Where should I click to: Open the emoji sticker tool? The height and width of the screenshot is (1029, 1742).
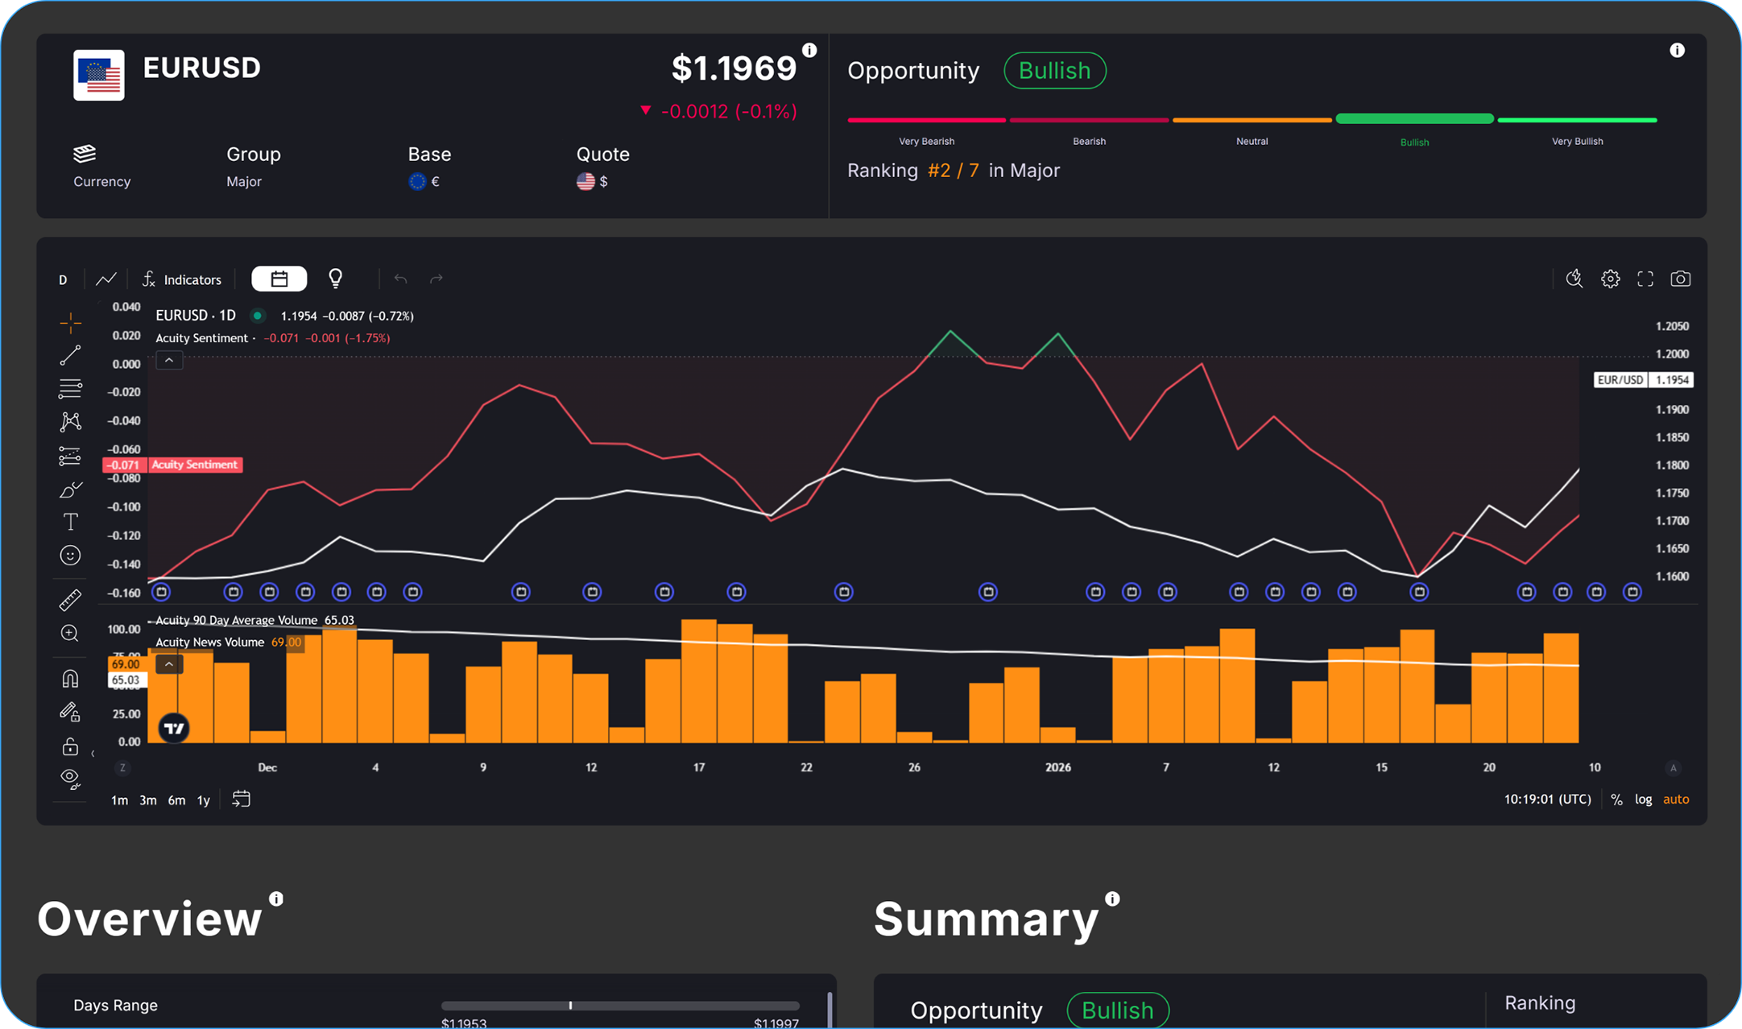pos(70,556)
